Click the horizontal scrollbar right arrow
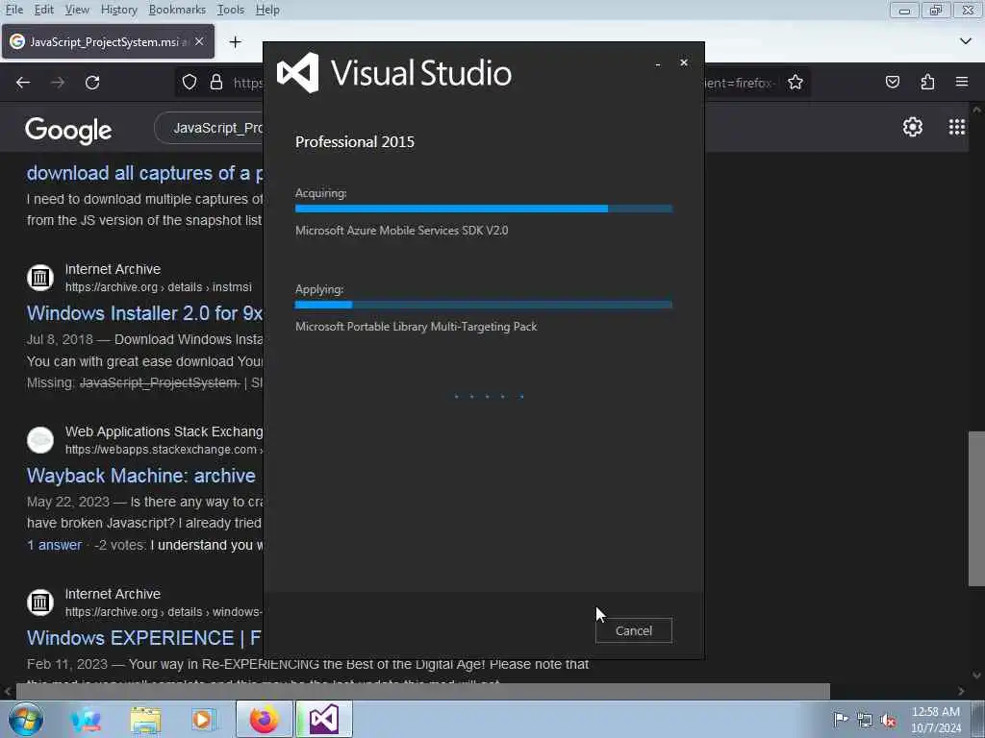The width and height of the screenshot is (985, 738). tap(961, 691)
